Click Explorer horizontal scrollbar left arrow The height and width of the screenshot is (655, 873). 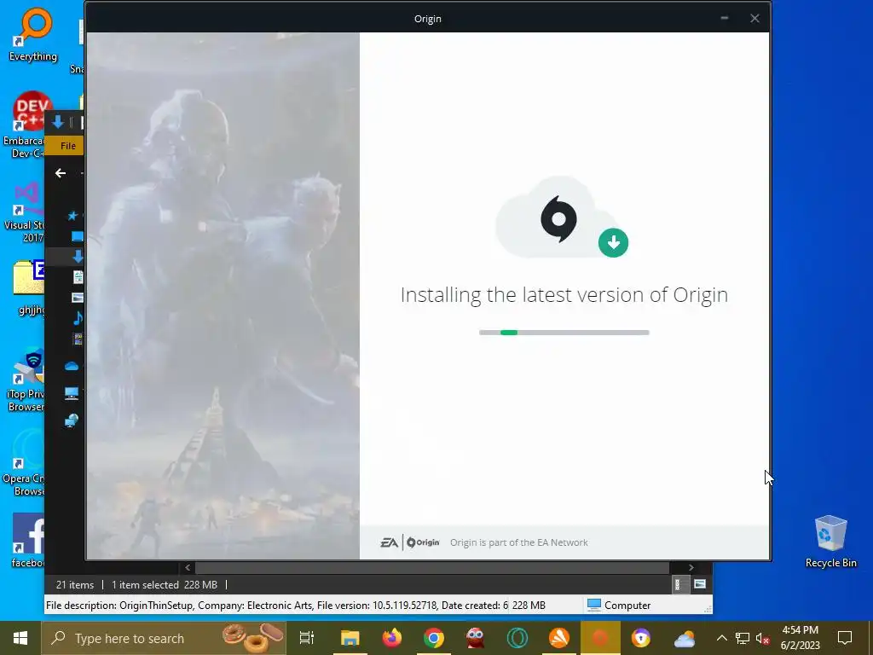pos(188,567)
